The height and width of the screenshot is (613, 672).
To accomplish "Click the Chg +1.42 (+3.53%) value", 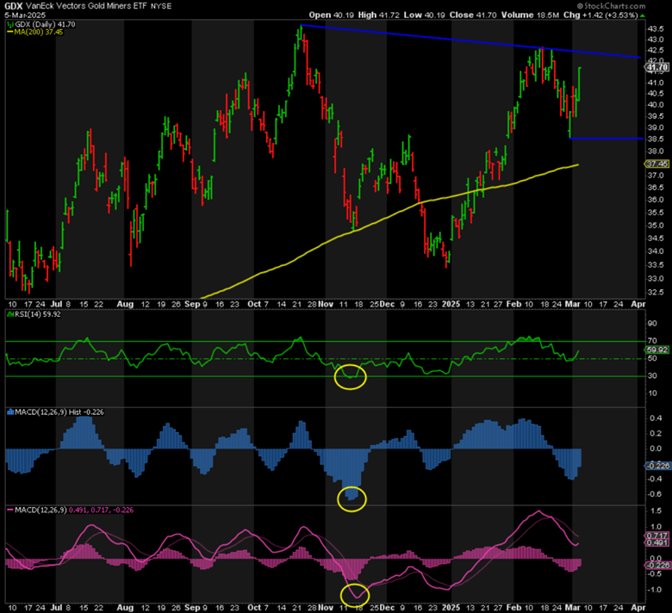I will [x=600, y=15].
